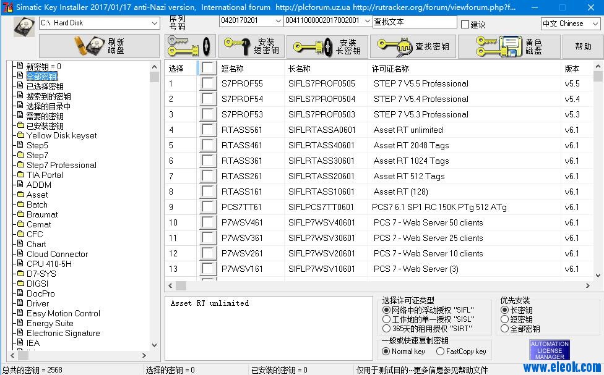Open the Automation License Manager icon
Image resolution: width=604 pixels, height=375 pixels.
pyautogui.click(x=550, y=350)
